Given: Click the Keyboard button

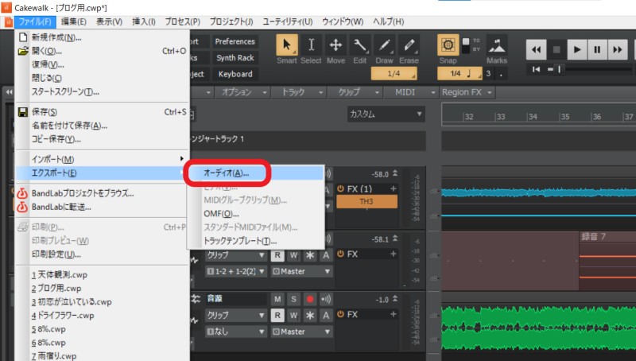Looking at the screenshot, I should (235, 74).
